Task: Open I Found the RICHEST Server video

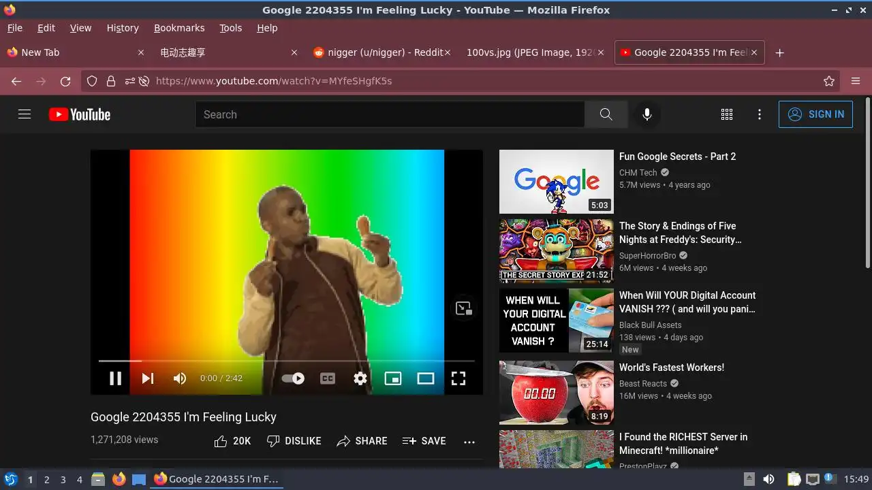Action: tap(683, 444)
